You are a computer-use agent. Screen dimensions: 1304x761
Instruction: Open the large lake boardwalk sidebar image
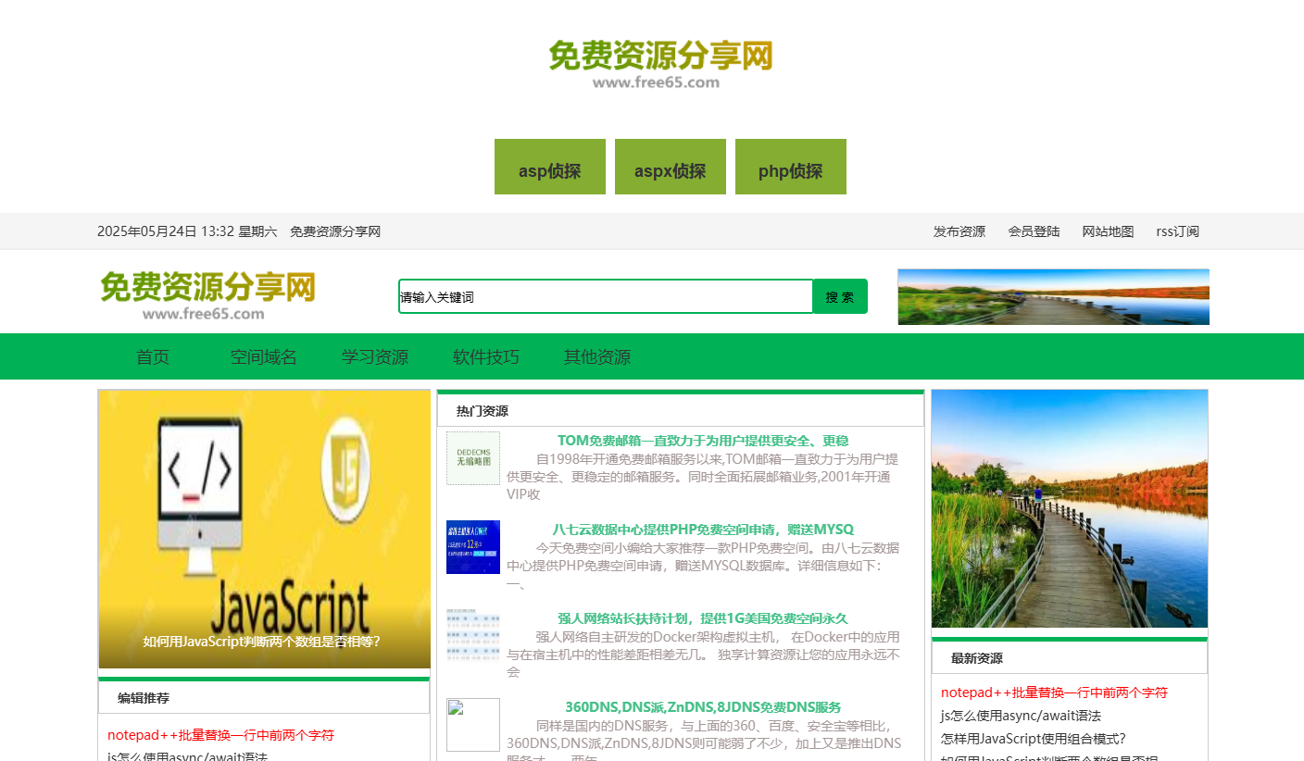tap(1070, 508)
